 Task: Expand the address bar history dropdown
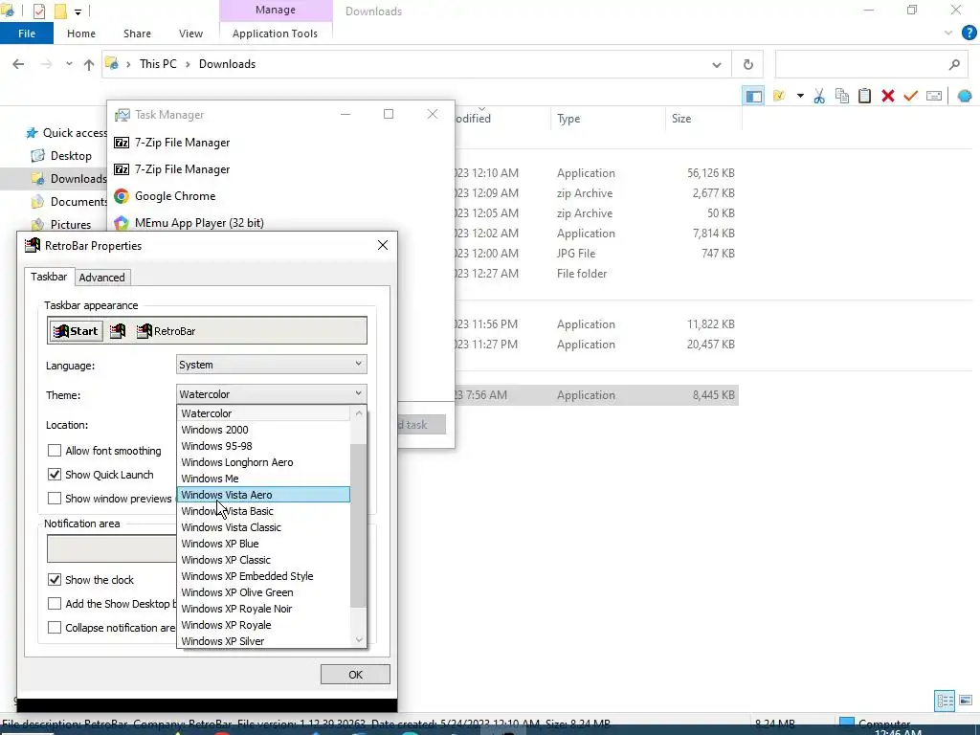click(x=717, y=64)
